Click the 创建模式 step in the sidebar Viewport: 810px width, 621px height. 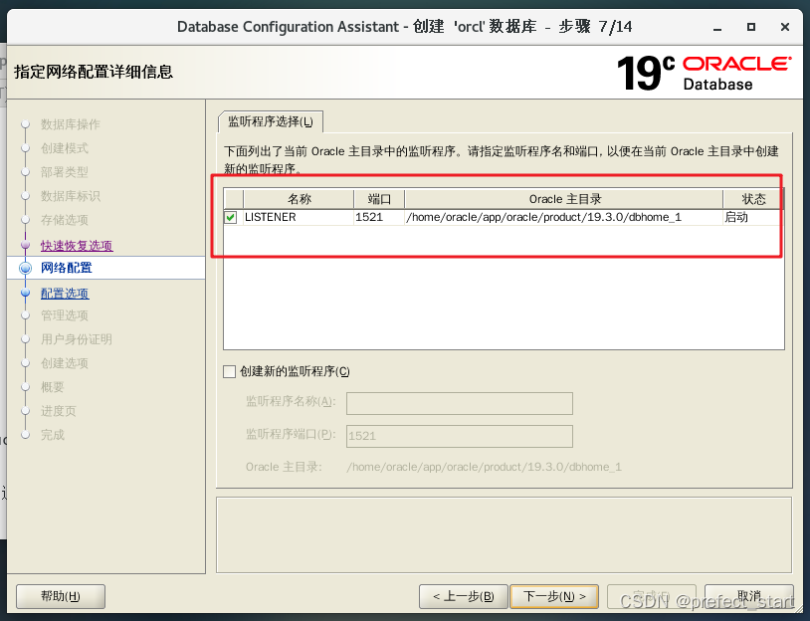tap(65, 148)
